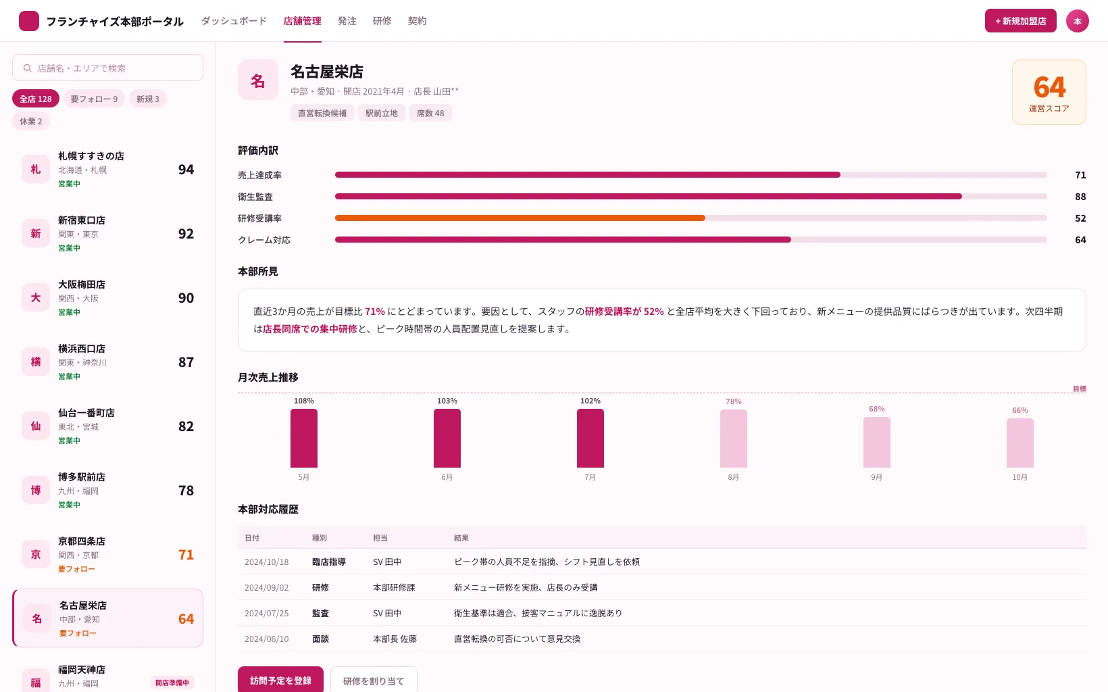Select the 京 avatar of 京都四条店
This screenshot has height=692, width=1108.
pyautogui.click(x=36, y=555)
